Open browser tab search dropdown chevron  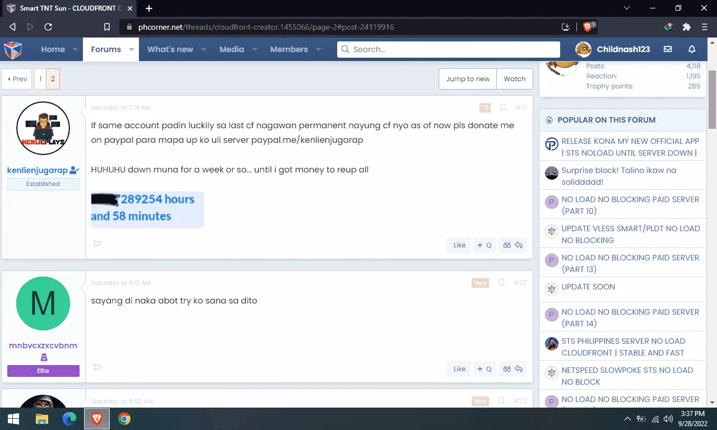click(627, 8)
